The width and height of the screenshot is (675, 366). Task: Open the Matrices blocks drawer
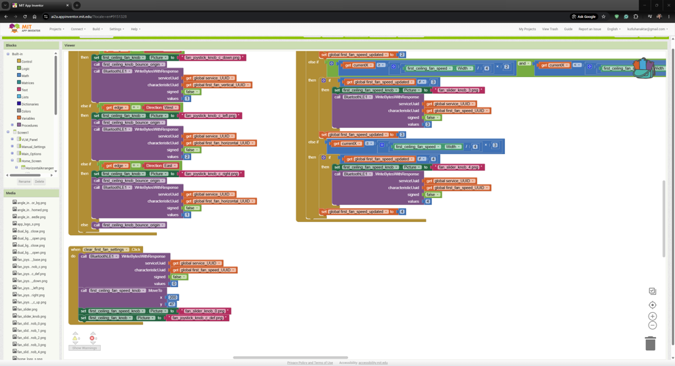pyautogui.click(x=26, y=82)
